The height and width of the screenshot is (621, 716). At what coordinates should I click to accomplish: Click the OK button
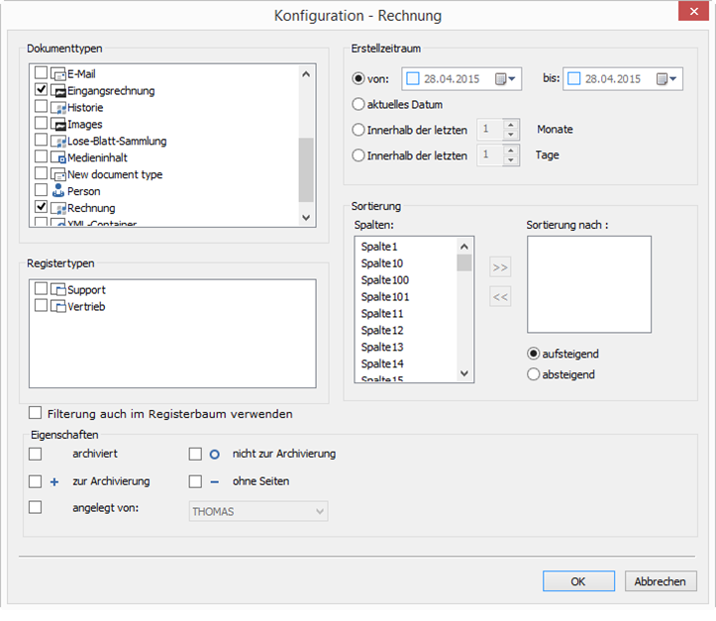pos(578,581)
